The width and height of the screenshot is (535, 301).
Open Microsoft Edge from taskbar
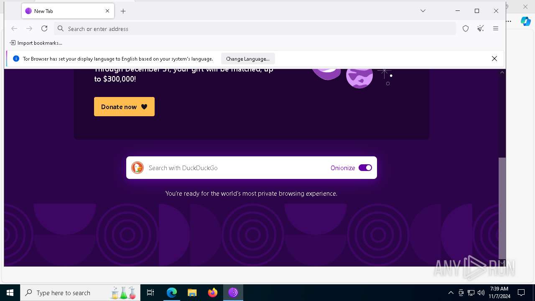coord(172,293)
